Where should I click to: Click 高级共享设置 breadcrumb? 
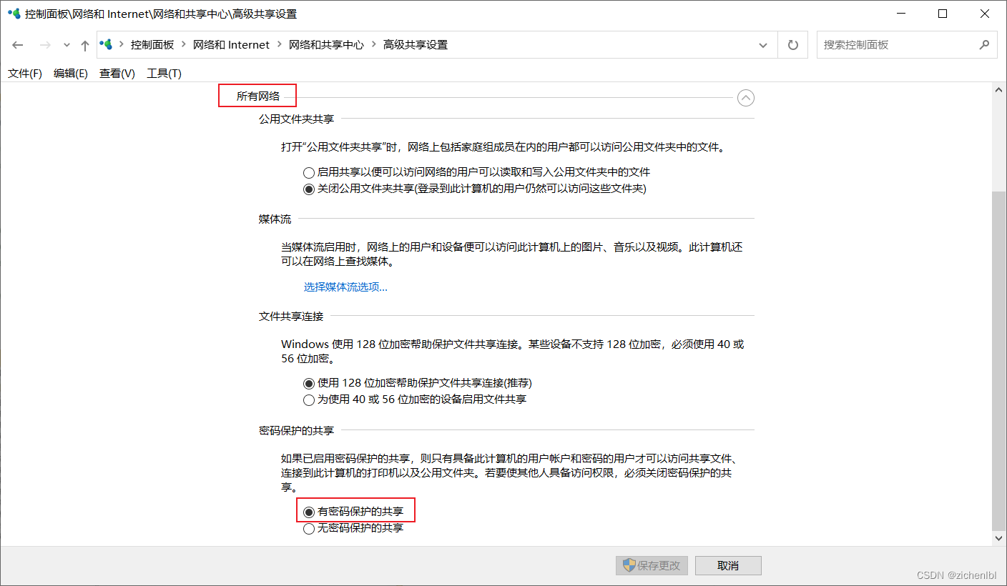pyautogui.click(x=416, y=44)
